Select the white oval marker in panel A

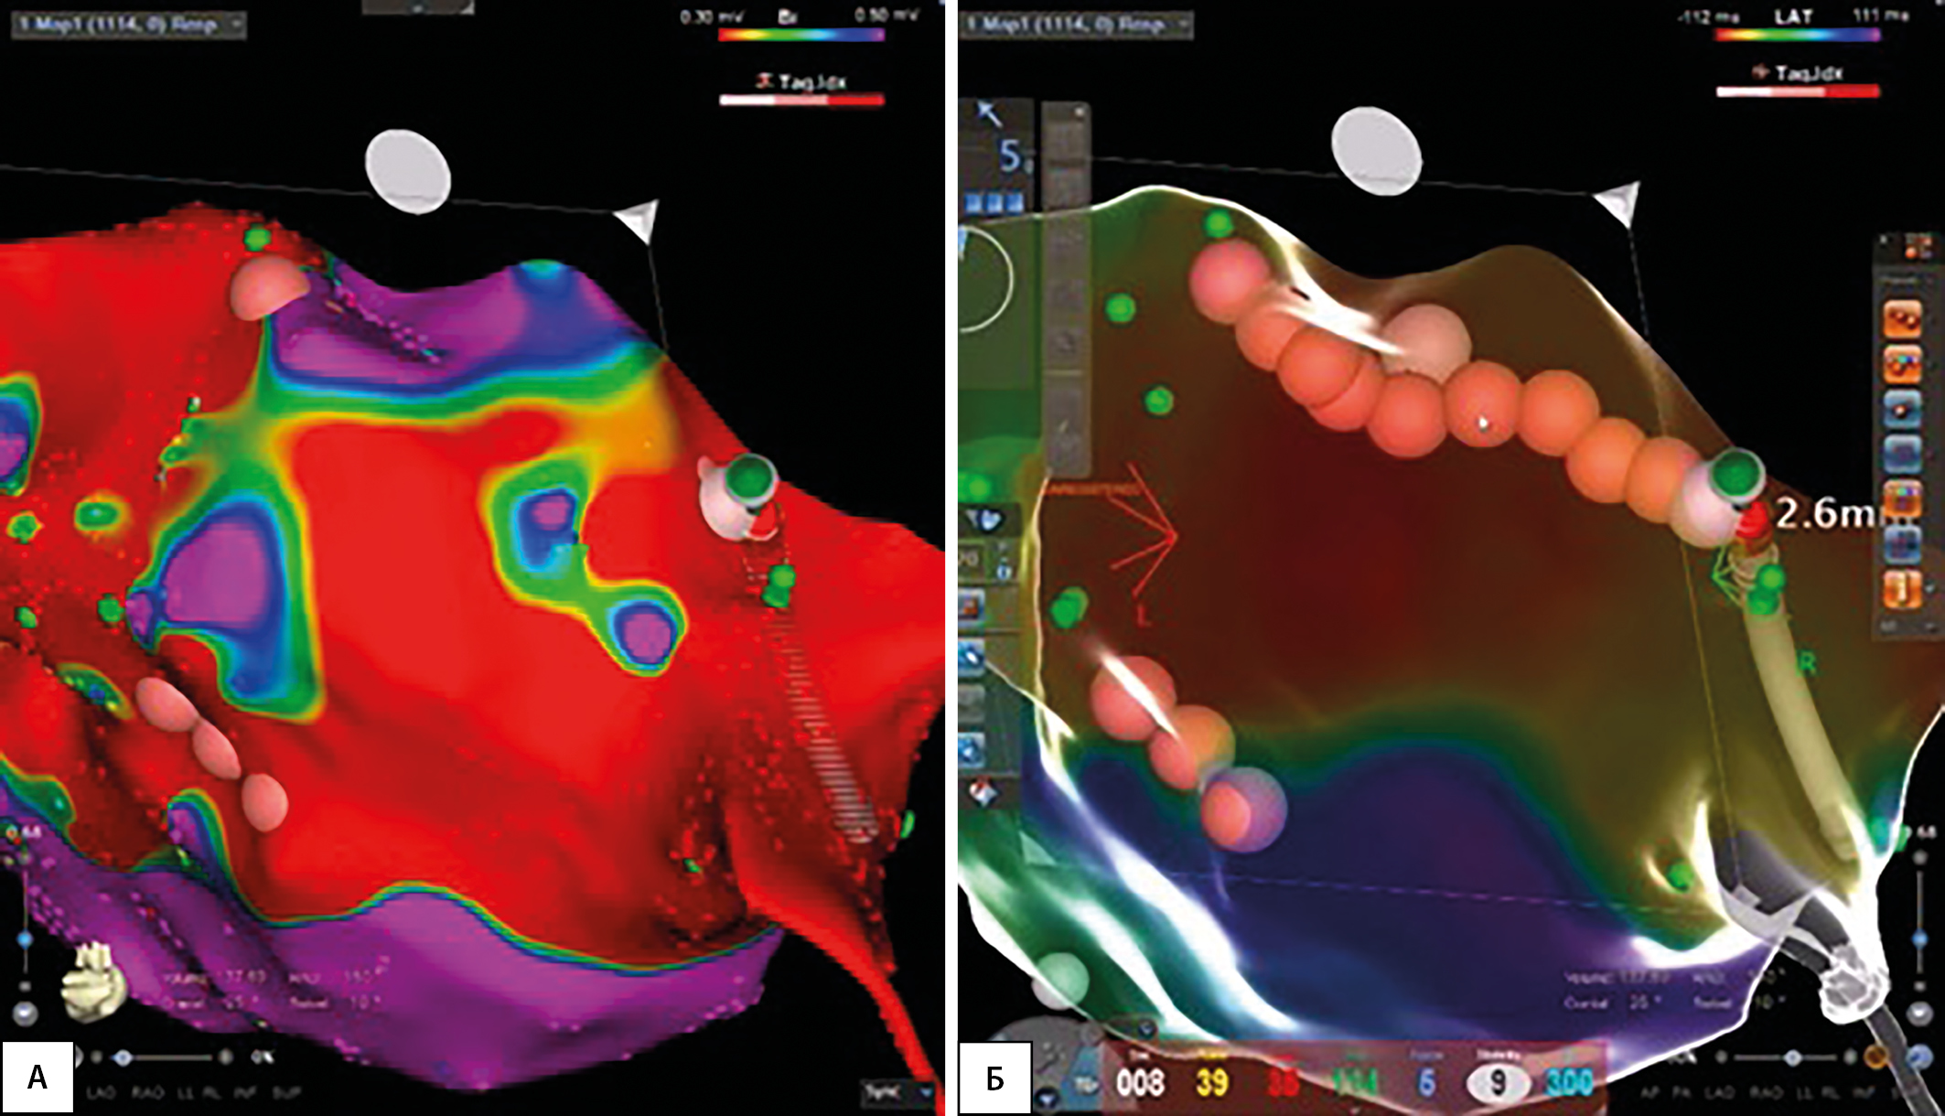[x=408, y=171]
